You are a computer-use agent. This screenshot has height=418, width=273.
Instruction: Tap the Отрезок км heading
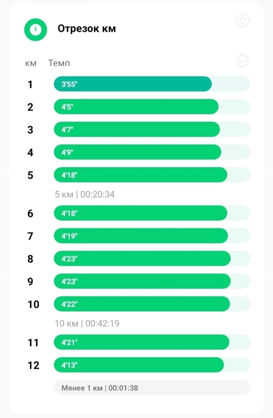pos(87,29)
